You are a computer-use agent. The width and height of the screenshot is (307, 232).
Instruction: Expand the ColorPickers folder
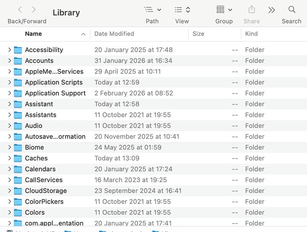9,202
